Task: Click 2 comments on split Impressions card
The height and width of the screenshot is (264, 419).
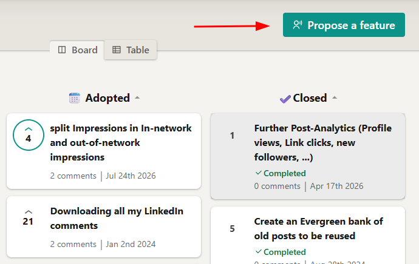Action: (x=73, y=176)
